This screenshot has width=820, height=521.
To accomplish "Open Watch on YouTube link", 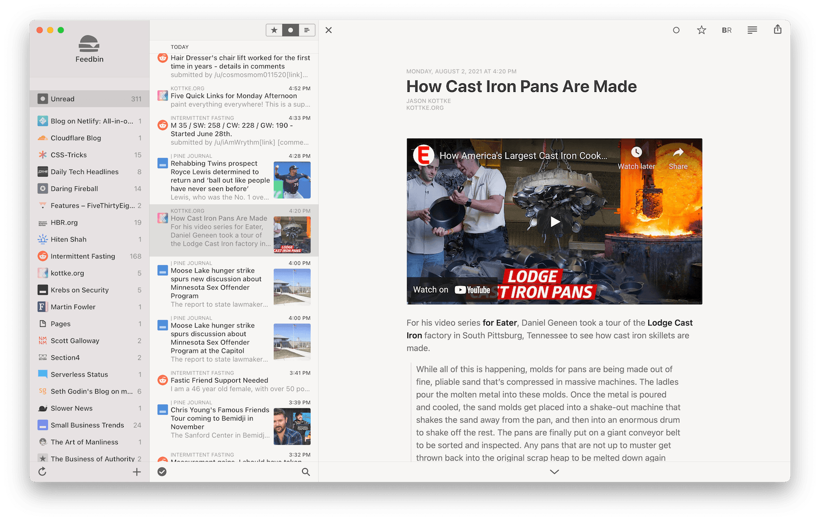I will (452, 290).
